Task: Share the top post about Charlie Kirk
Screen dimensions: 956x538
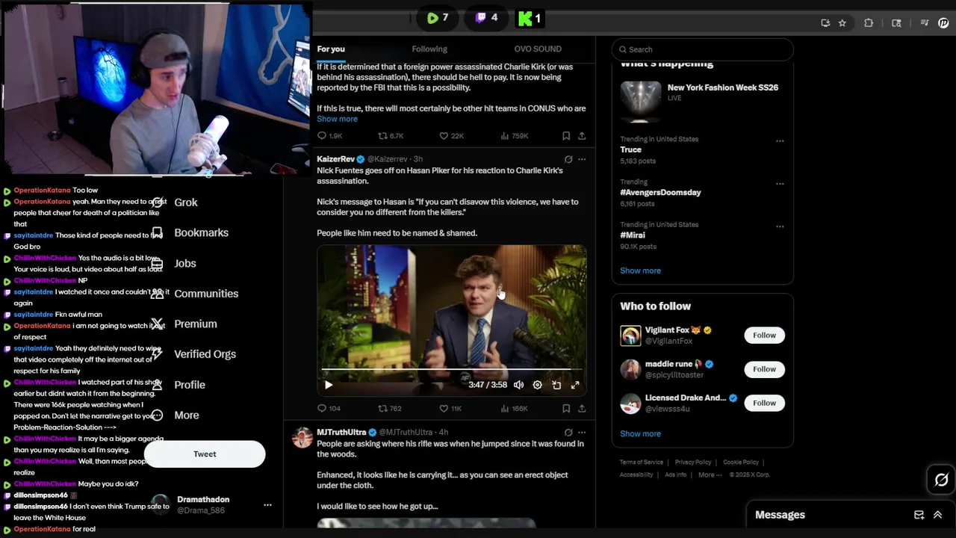Action: (582, 136)
